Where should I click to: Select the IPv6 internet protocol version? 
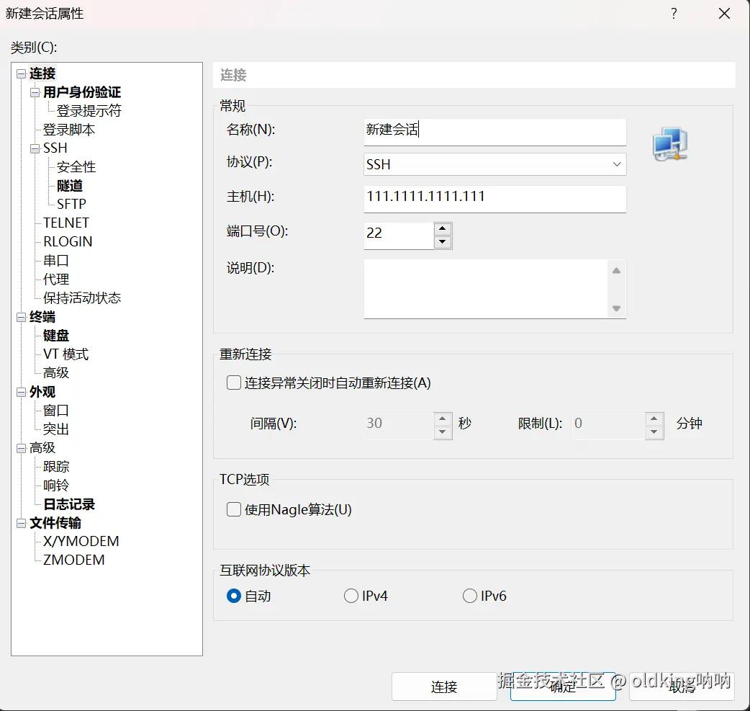pos(469,596)
